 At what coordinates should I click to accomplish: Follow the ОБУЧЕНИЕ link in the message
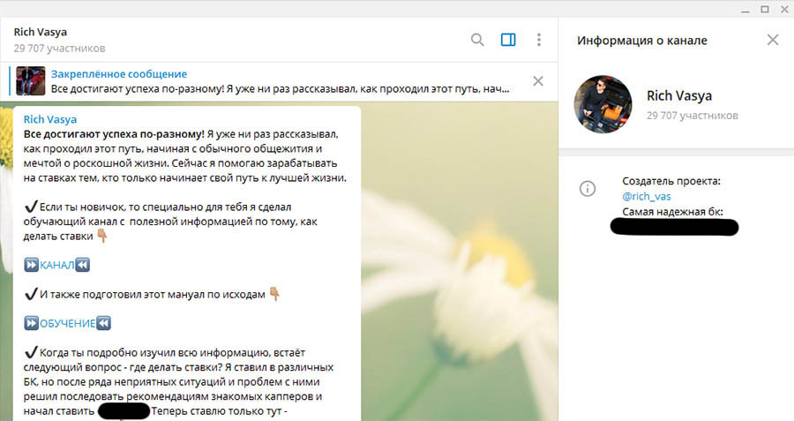(67, 323)
